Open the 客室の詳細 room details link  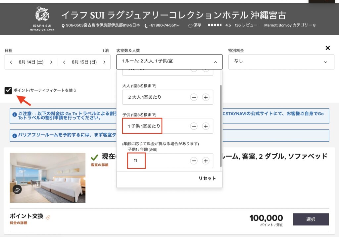pos(99,165)
